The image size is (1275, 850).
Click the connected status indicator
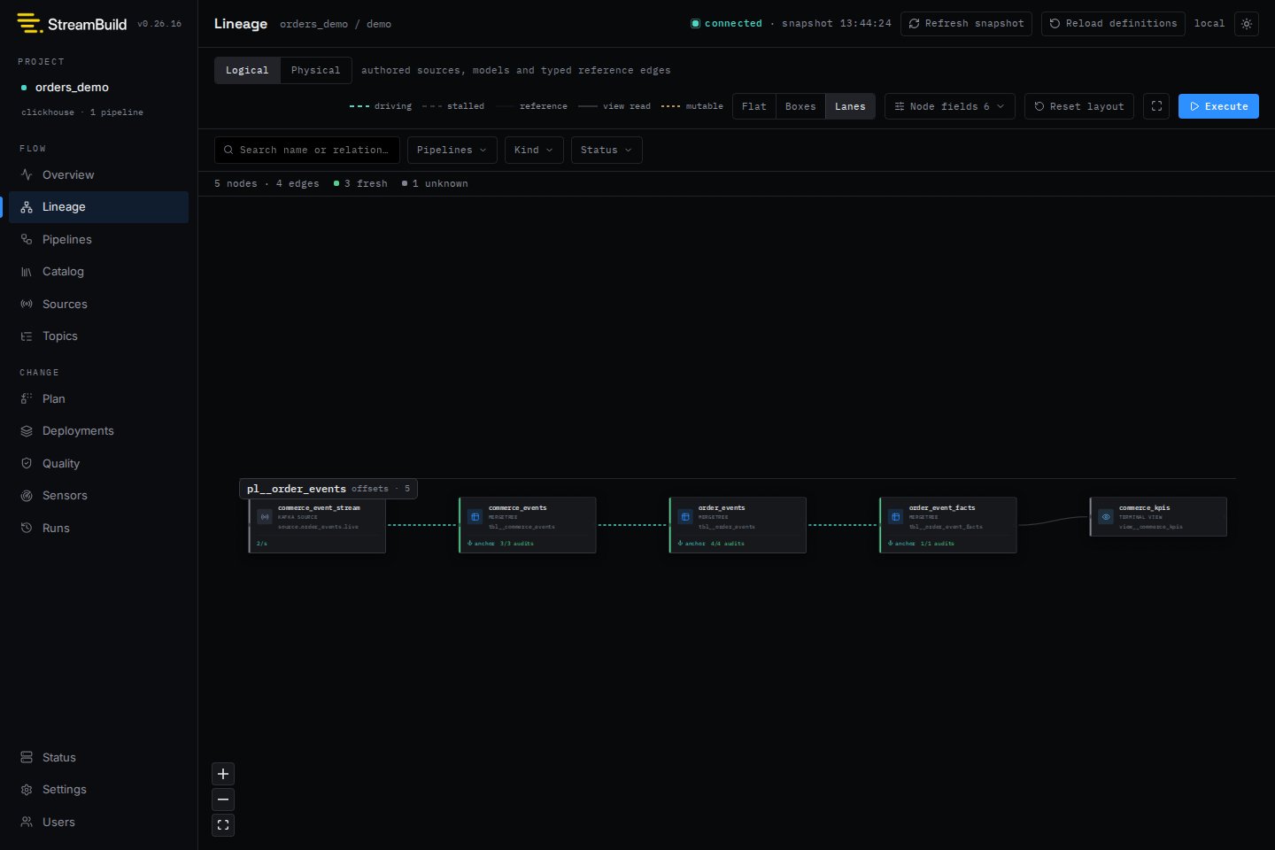(726, 24)
